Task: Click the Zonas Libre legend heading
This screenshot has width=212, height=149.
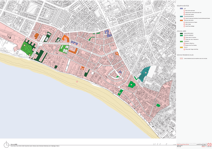Action: tap(181, 31)
